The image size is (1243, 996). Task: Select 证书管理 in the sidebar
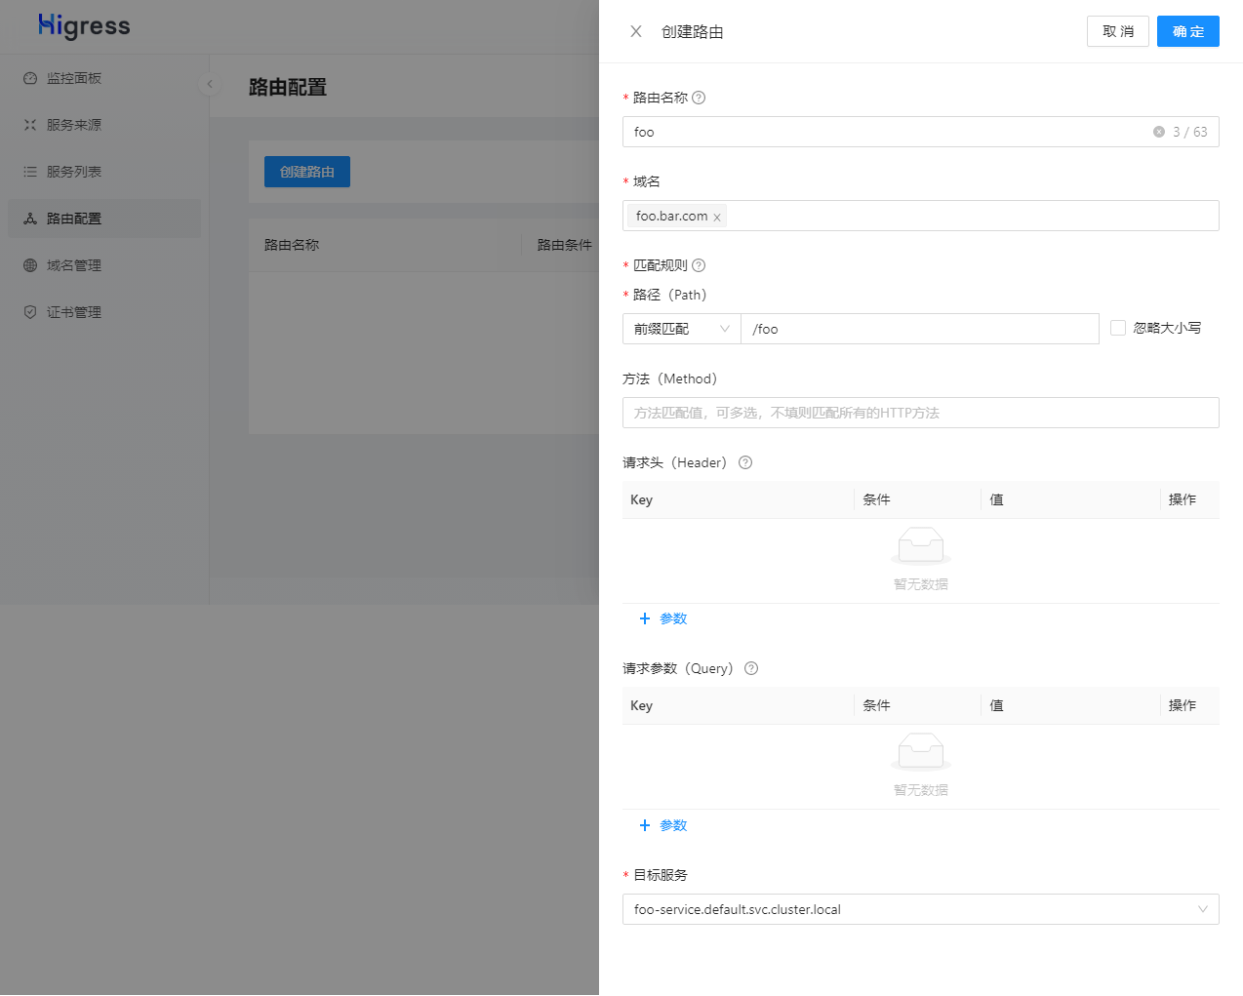(74, 312)
